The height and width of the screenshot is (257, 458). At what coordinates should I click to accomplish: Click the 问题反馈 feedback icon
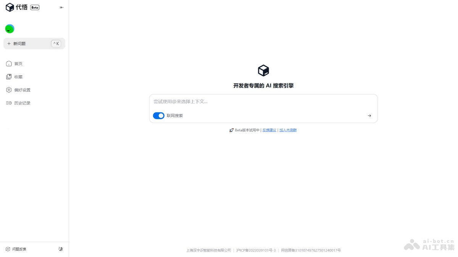pyautogui.click(x=8, y=249)
